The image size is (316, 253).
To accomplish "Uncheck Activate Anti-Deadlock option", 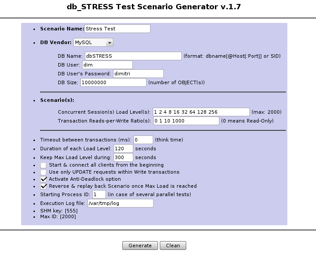I will pyautogui.click(x=43, y=179).
